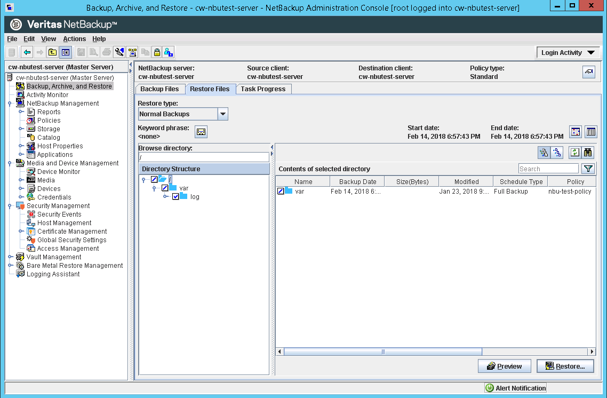Open the Restore type dropdown
Viewport: 607px width, 398px height.
(x=223, y=114)
